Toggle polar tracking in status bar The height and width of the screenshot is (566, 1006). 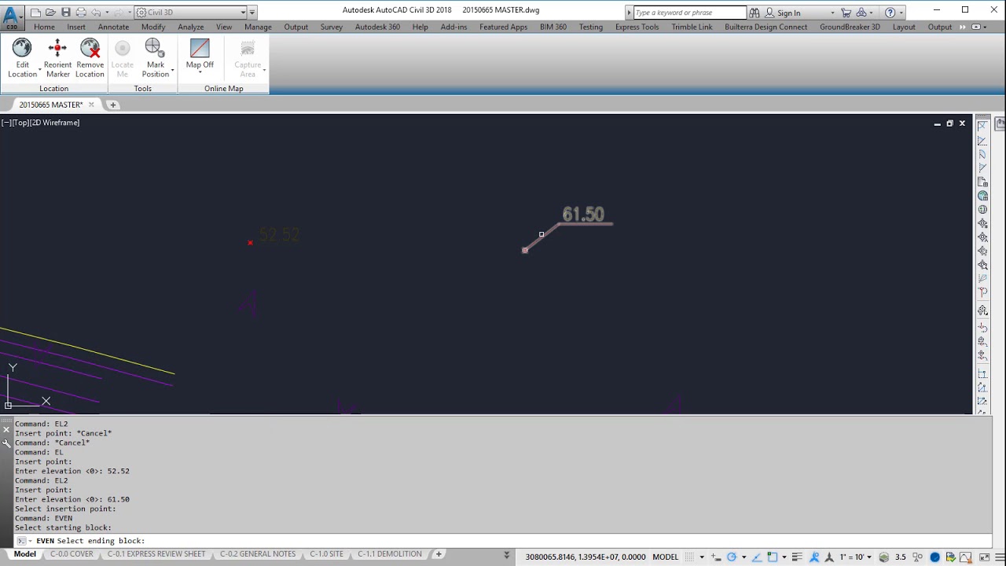731,557
